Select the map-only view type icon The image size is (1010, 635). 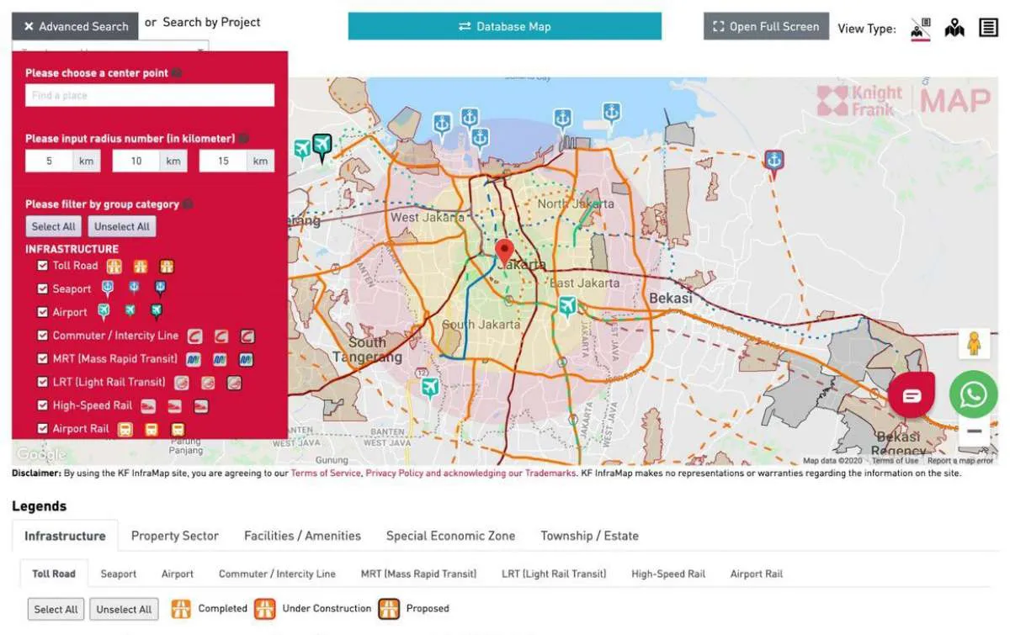(x=954, y=28)
